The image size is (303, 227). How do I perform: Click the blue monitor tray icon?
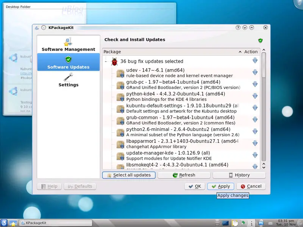225,223
